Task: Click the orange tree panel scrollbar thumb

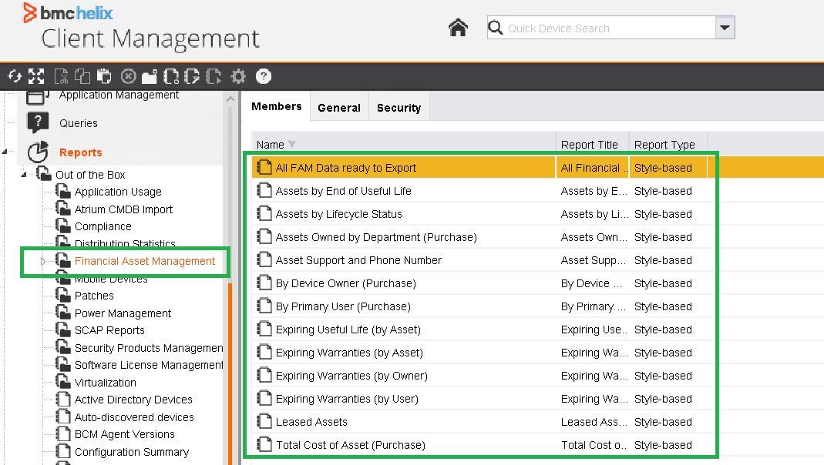Action: [230, 373]
